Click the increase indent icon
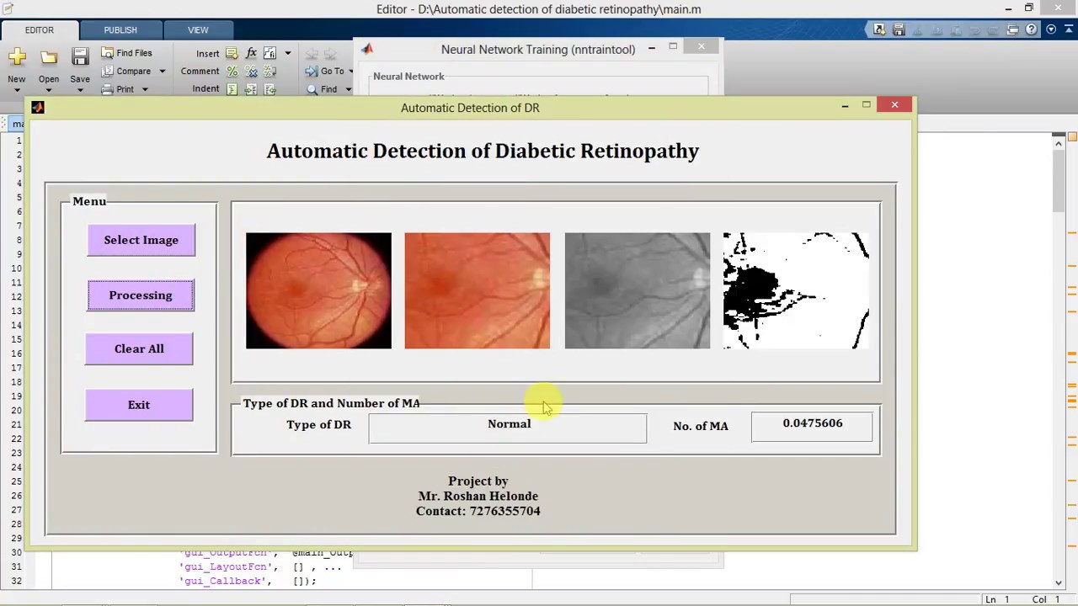The height and width of the screenshot is (606, 1078). [x=251, y=89]
